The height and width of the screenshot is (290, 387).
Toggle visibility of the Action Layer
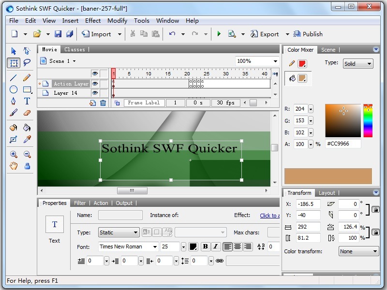point(95,84)
